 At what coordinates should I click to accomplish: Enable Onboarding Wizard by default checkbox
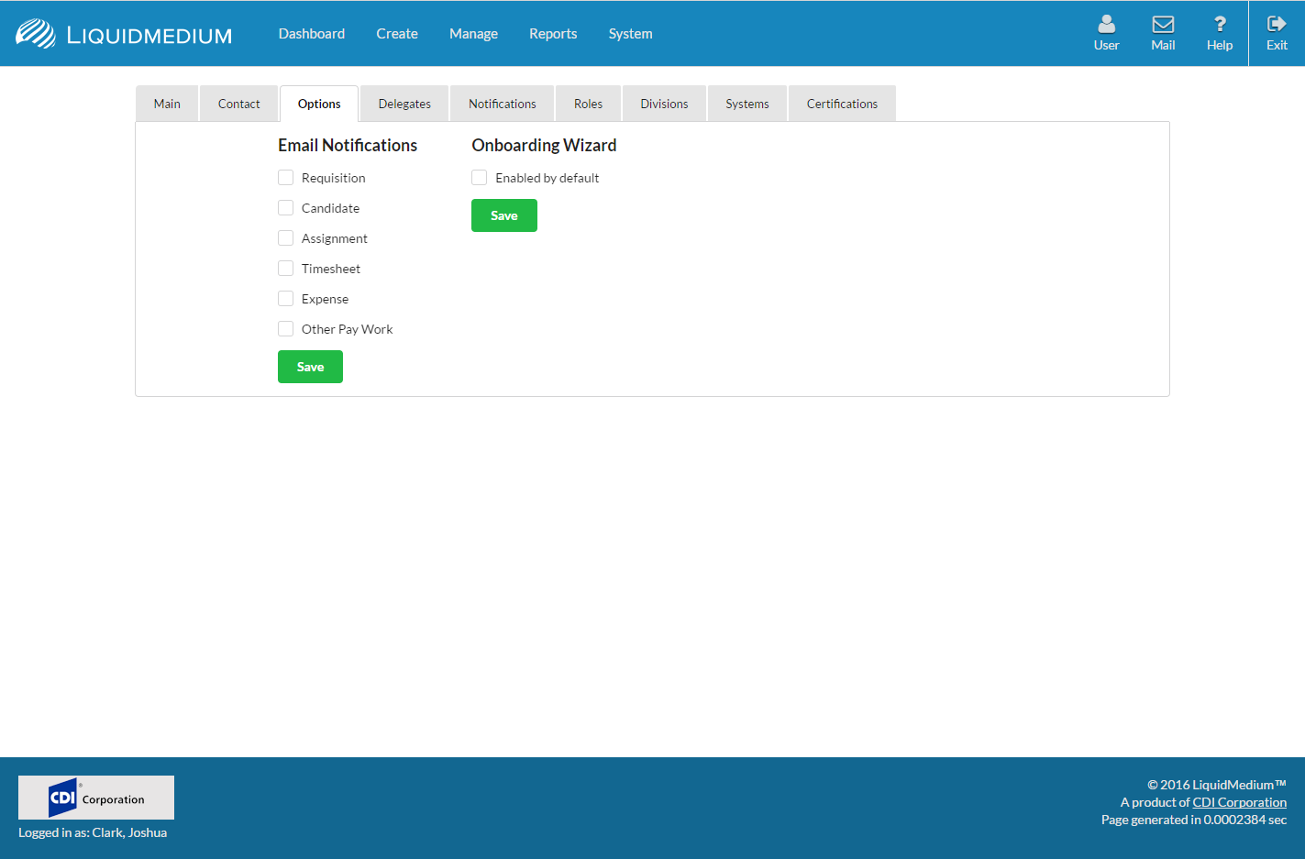(480, 178)
